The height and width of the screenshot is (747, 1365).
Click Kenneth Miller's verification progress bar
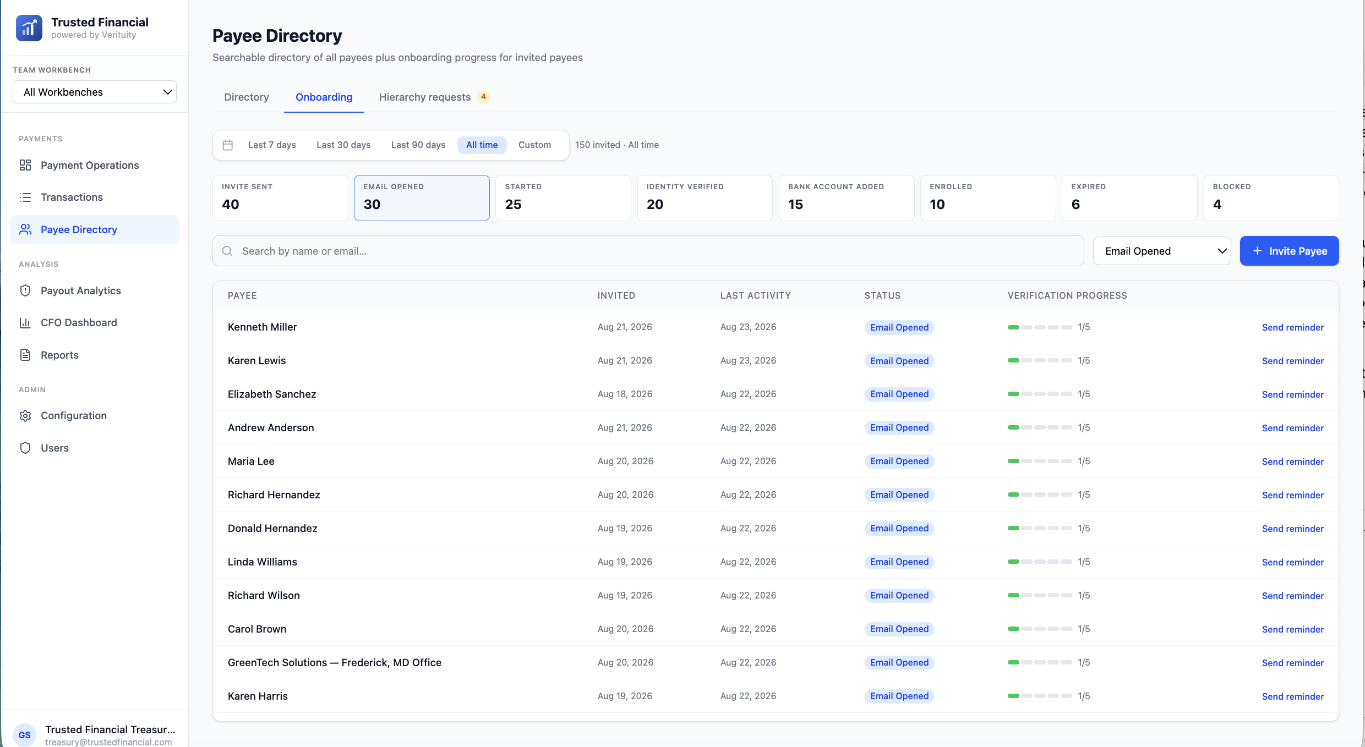(x=1040, y=327)
